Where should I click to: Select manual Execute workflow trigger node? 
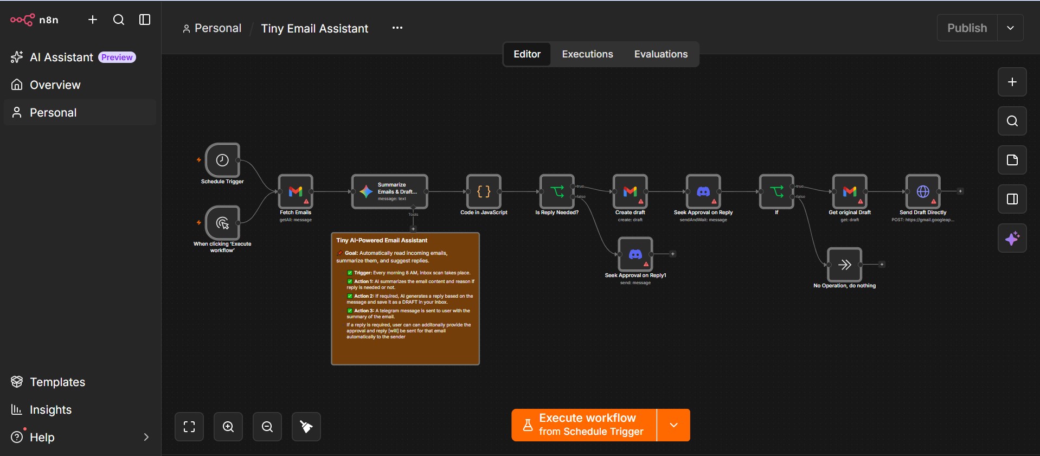click(x=222, y=223)
